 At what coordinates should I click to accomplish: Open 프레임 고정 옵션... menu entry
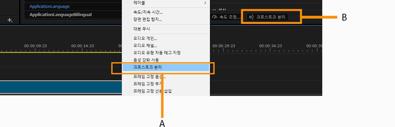(166, 77)
